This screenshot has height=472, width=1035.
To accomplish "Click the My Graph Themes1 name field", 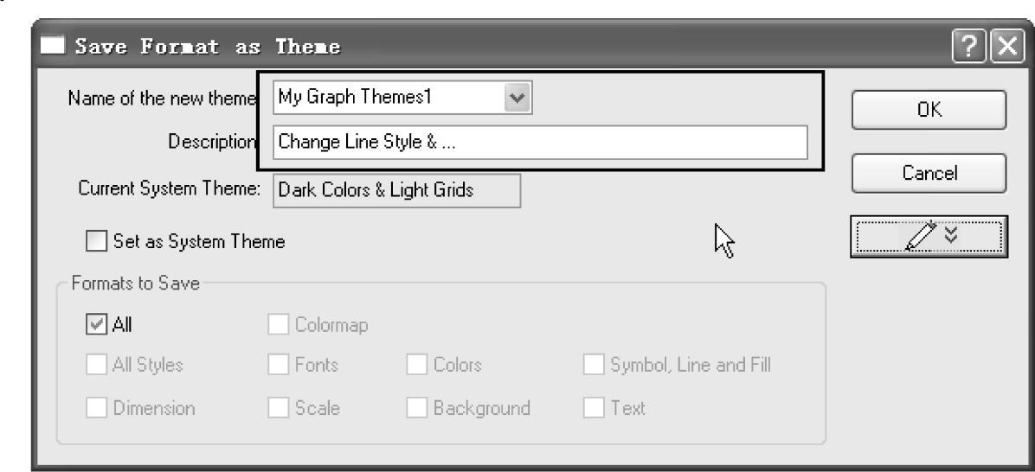I will pyautogui.click(x=389, y=98).
